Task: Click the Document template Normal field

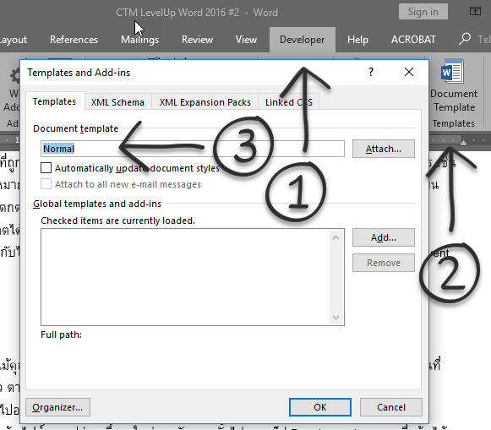Action: click(x=193, y=149)
